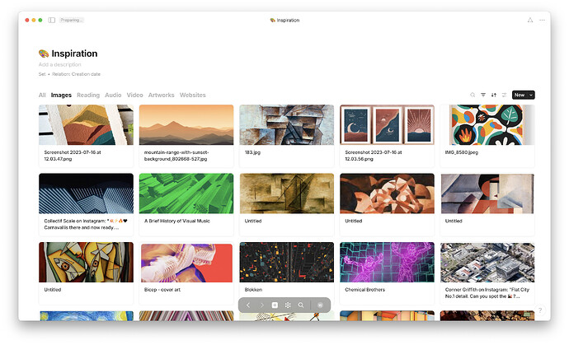Open view settings sliders icon
This screenshot has width=569, height=345.
click(504, 95)
